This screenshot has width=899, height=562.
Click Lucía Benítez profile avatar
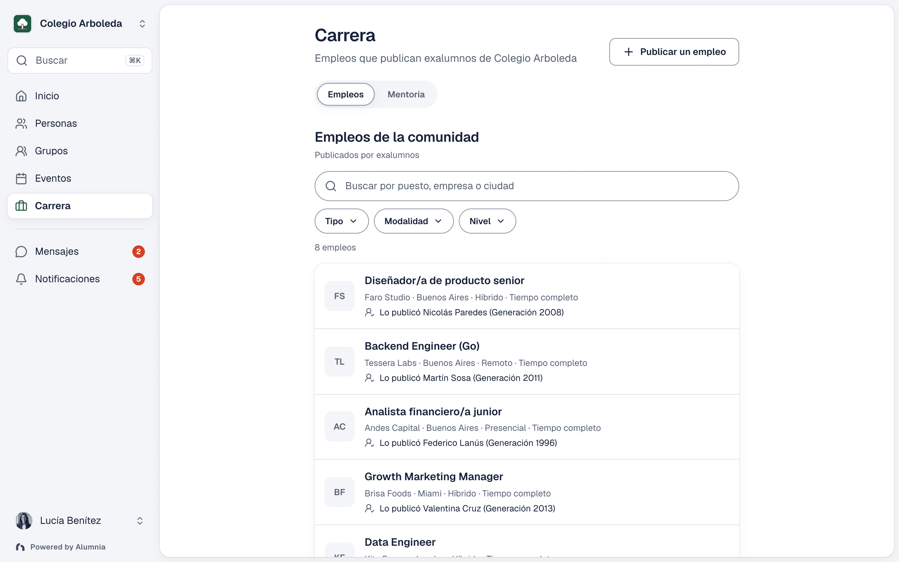click(24, 521)
